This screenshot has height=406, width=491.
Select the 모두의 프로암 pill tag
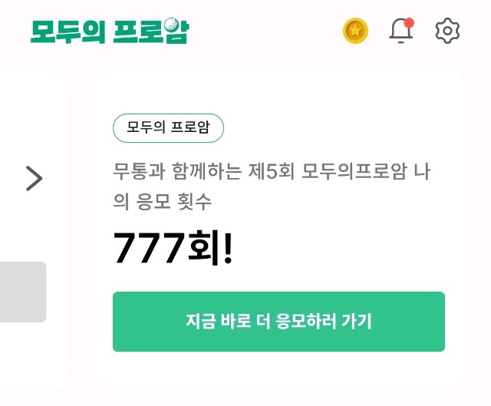coord(168,128)
